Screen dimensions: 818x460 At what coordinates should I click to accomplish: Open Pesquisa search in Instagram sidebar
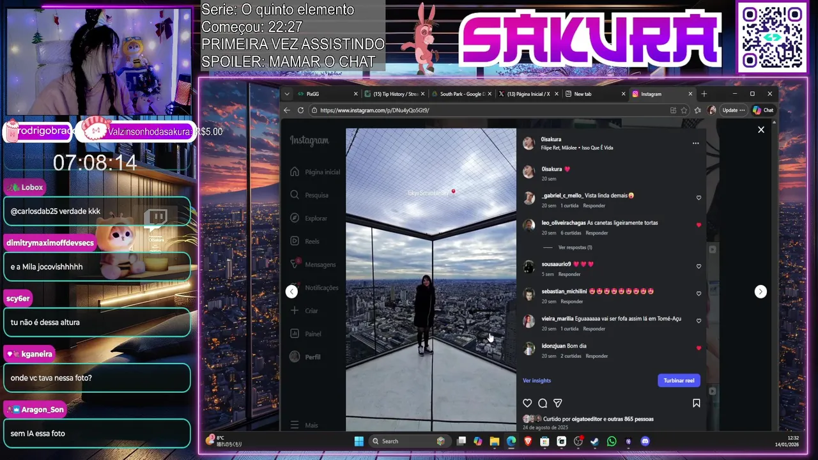click(309, 195)
